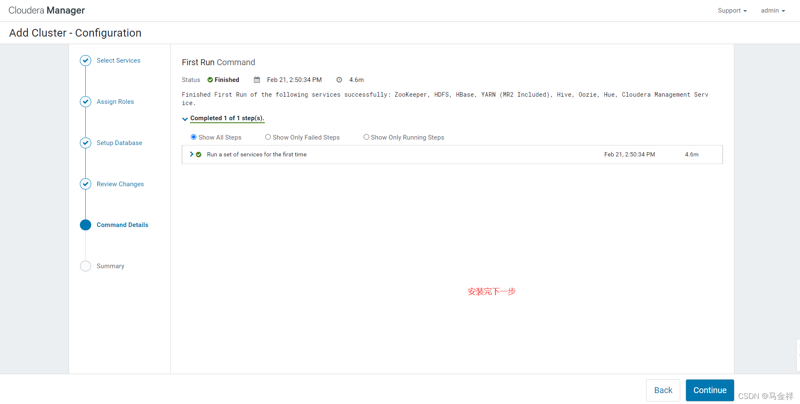Click the First Run Command heading

pyautogui.click(x=219, y=62)
